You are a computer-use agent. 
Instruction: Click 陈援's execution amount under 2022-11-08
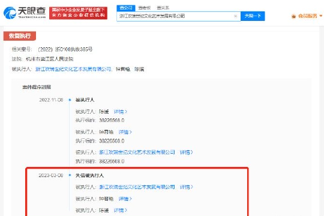(x=112, y=120)
